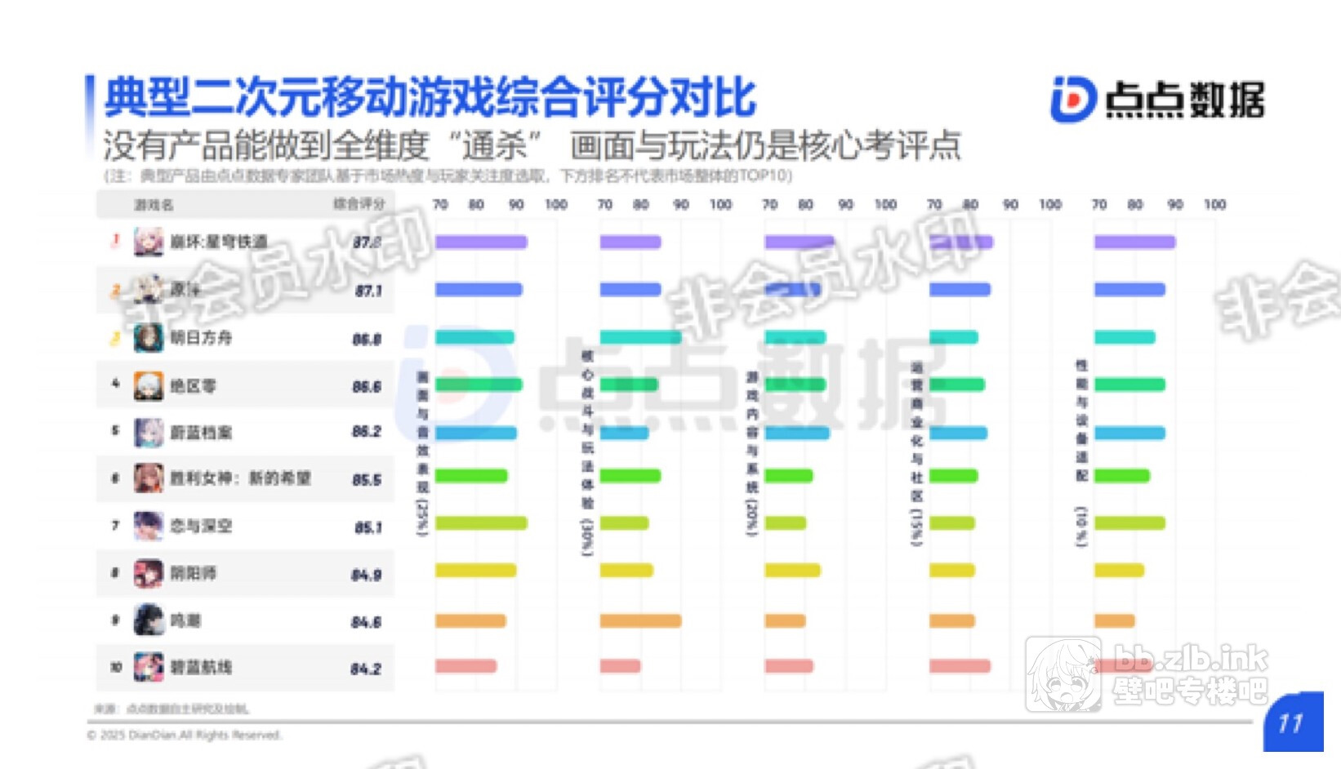1341x769 pixels.
Task: Click the 崩坏:星穹铁道 game icon
Action: pyautogui.click(x=149, y=242)
